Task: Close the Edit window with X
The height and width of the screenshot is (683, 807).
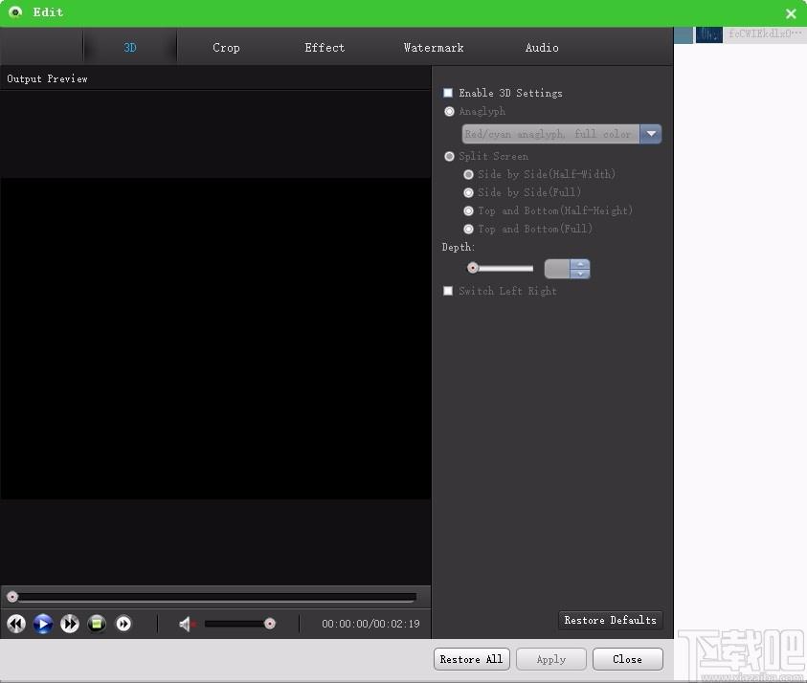Action: [x=791, y=13]
